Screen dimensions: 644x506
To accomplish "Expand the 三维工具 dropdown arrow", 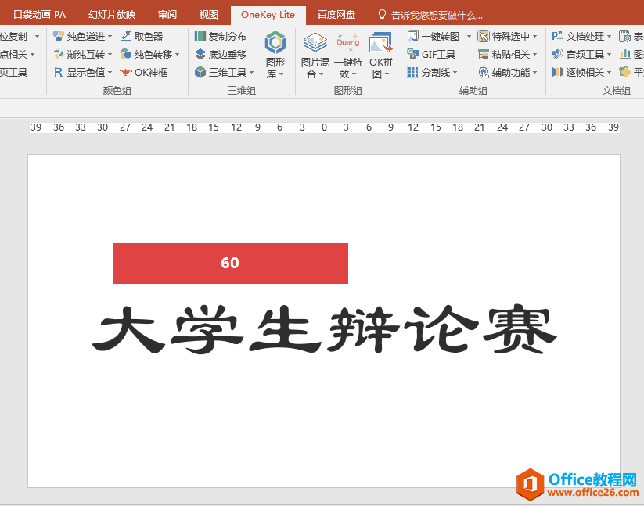I will (251, 73).
